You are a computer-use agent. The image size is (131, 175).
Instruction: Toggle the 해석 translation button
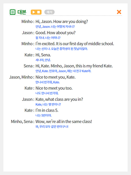[50, 12]
